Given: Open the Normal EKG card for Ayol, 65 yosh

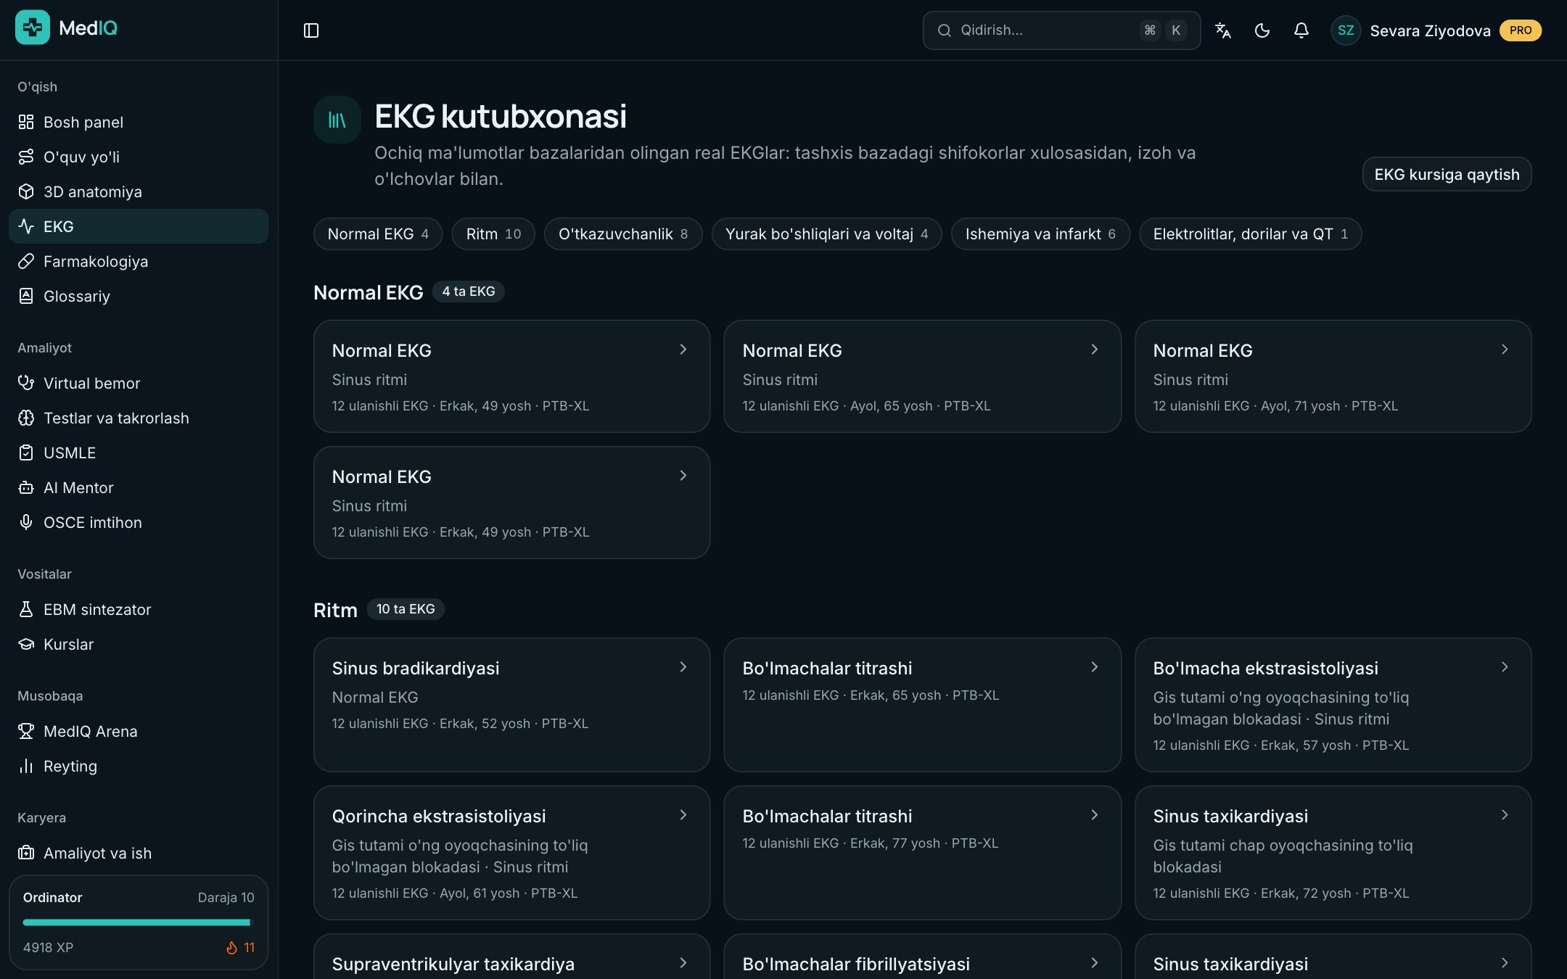Looking at the screenshot, I should [922, 376].
